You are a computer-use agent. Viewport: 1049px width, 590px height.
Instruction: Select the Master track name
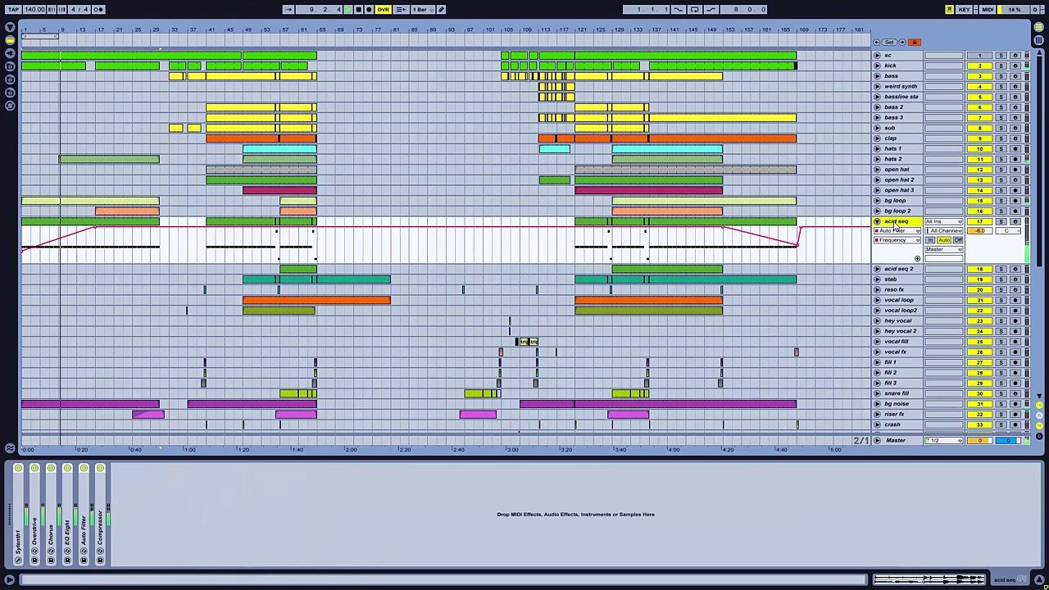895,441
